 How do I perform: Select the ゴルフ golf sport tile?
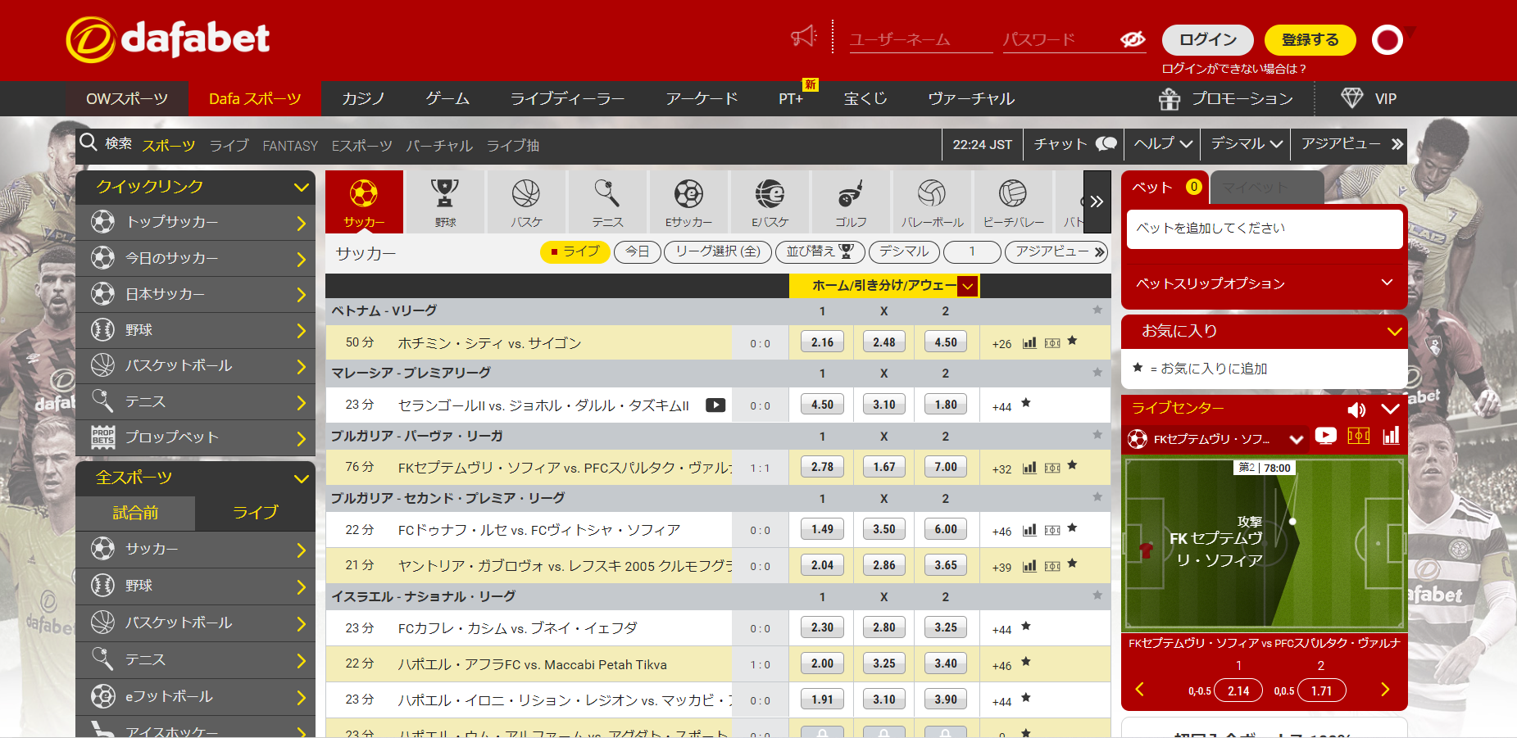coord(851,201)
